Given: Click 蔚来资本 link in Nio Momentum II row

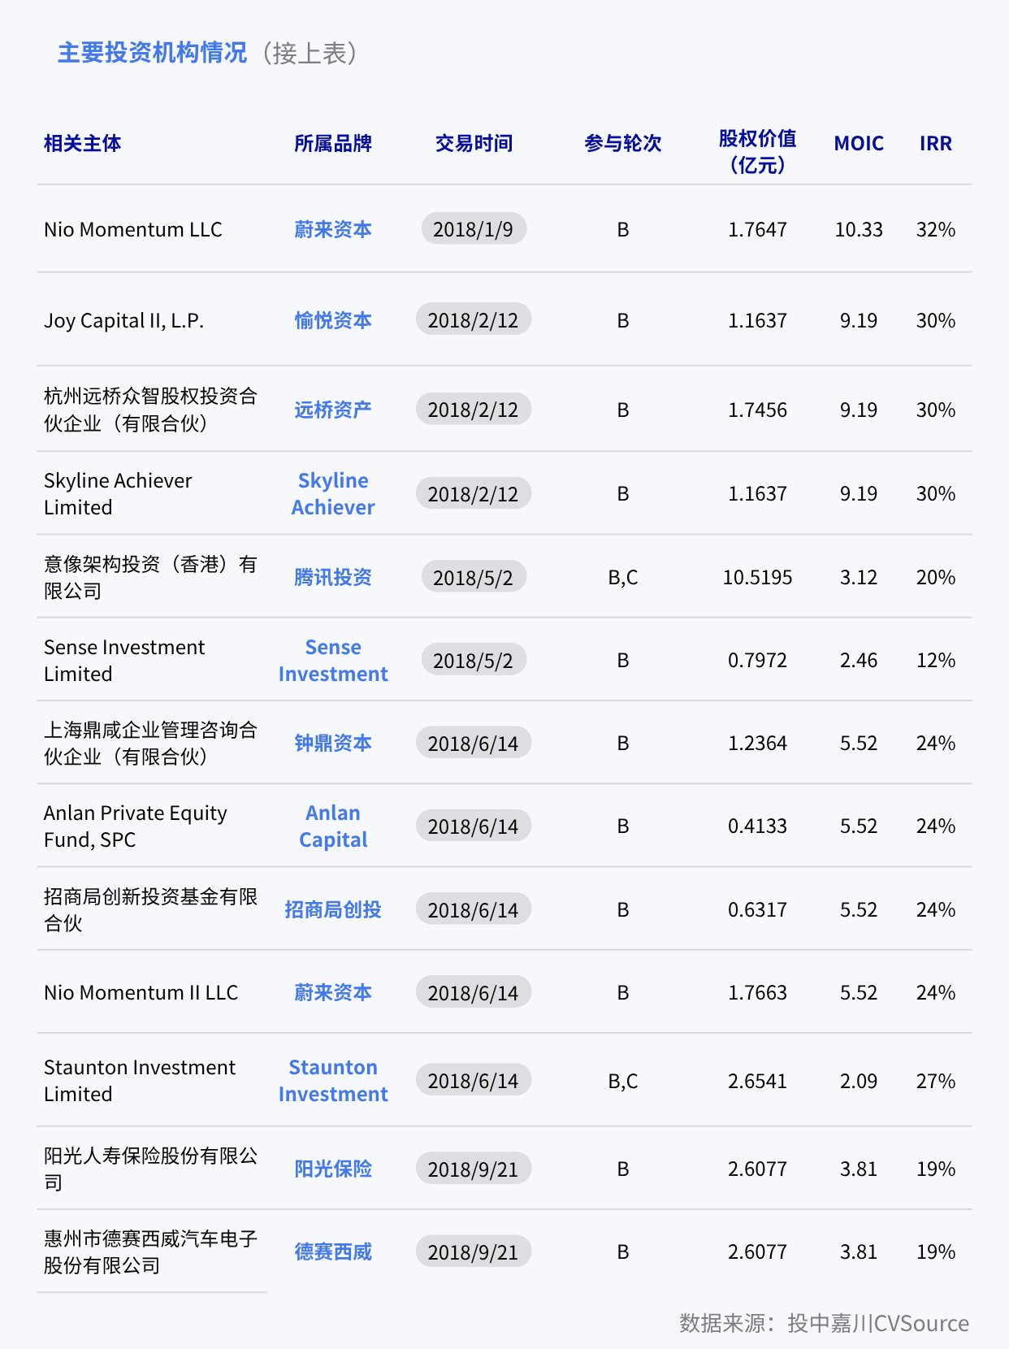Looking at the screenshot, I should (333, 992).
